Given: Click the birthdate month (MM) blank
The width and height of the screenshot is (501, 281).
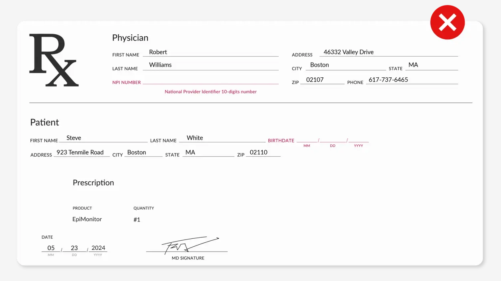Looking at the screenshot, I should click(x=307, y=140).
